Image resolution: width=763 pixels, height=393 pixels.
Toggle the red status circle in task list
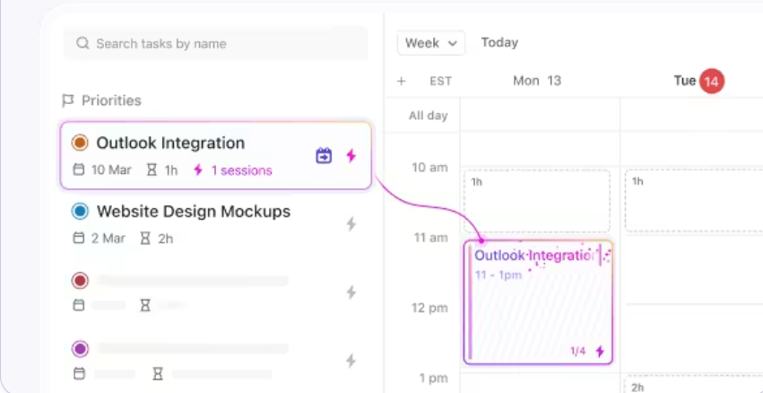(80, 281)
